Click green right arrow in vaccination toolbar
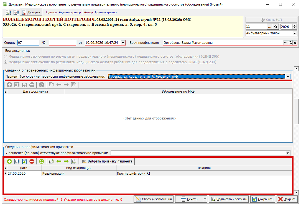 tap(66, 161)
